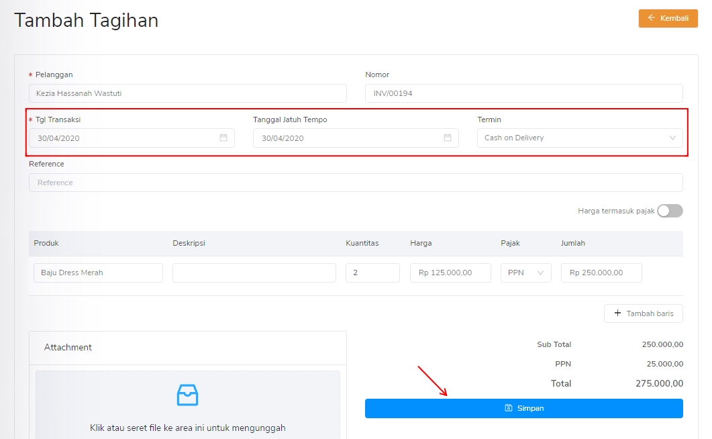Click inside the Reference input field

pos(356,182)
